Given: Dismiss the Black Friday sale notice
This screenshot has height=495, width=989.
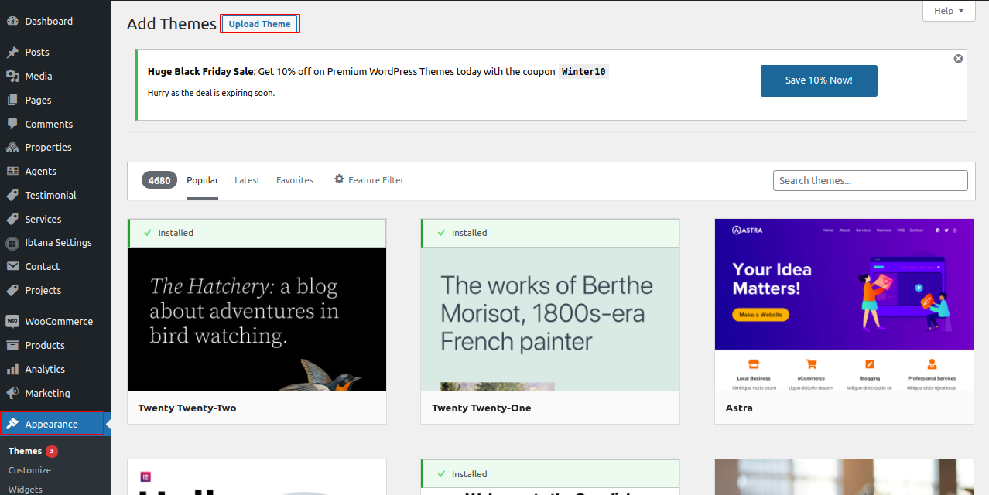Looking at the screenshot, I should (958, 59).
